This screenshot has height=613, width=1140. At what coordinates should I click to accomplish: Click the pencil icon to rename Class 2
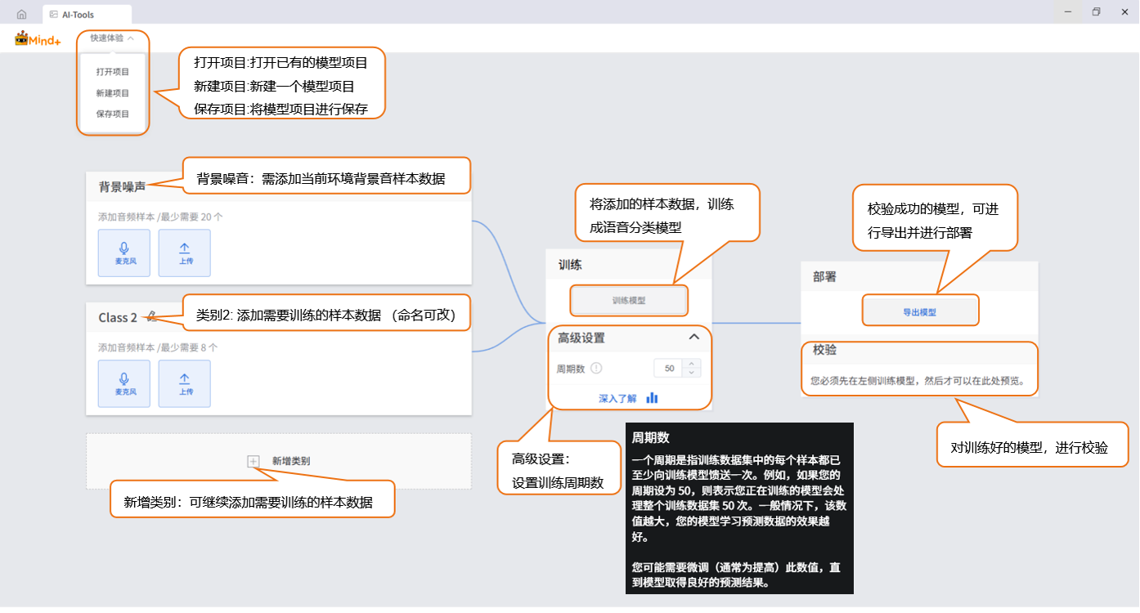pos(151,317)
